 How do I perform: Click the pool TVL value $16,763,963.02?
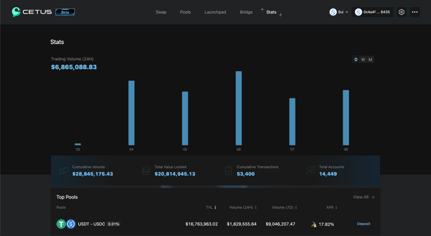coord(202,224)
